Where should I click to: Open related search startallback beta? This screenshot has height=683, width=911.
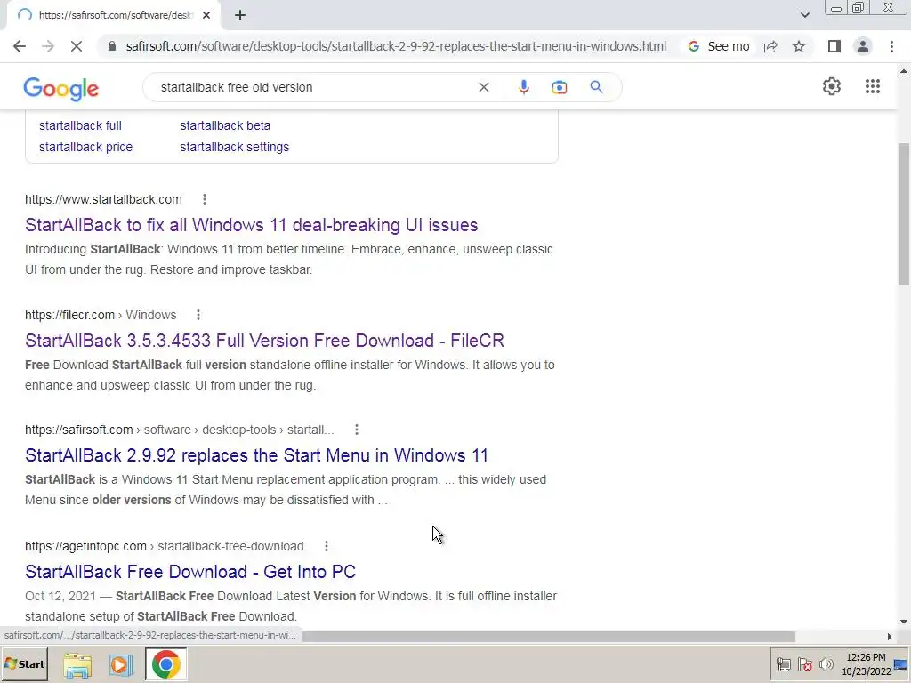point(225,125)
